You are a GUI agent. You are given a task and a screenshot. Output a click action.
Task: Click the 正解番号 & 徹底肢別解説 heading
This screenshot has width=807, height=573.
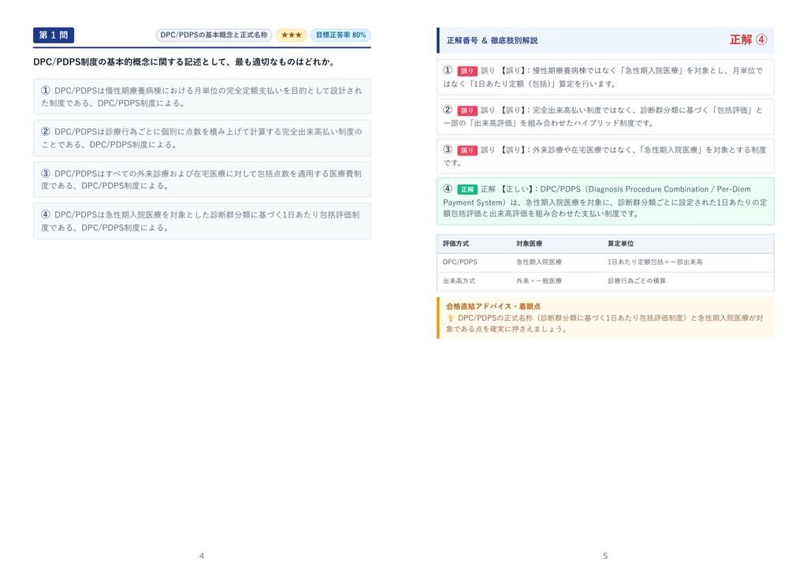coord(492,40)
